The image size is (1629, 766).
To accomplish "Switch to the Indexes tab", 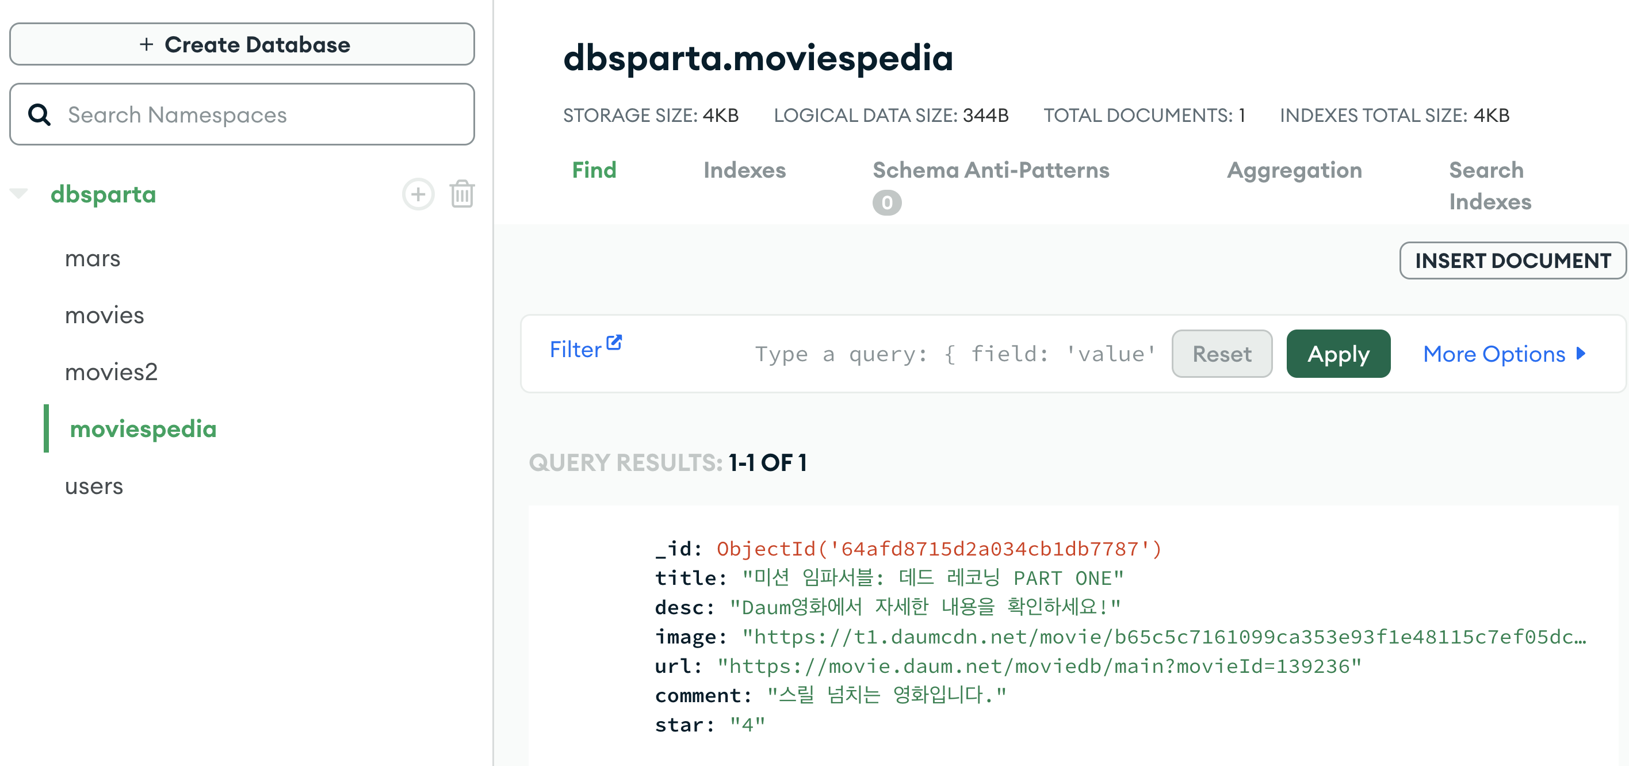I will [x=744, y=170].
